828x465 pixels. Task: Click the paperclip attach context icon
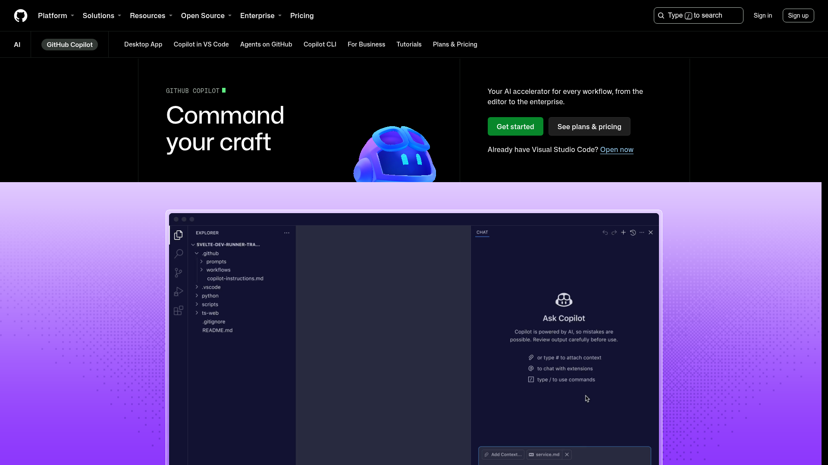coord(531,357)
